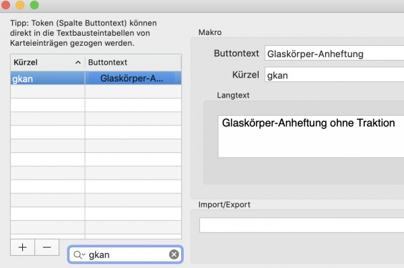The width and height of the screenshot is (404, 268).
Task: Sort the table by Kürzel column
Action: coord(47,63)
